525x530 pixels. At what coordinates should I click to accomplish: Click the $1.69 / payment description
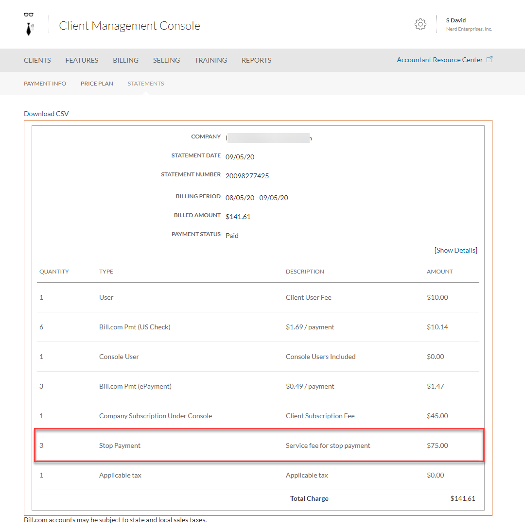pyautogui.click(x=310, y=327)
